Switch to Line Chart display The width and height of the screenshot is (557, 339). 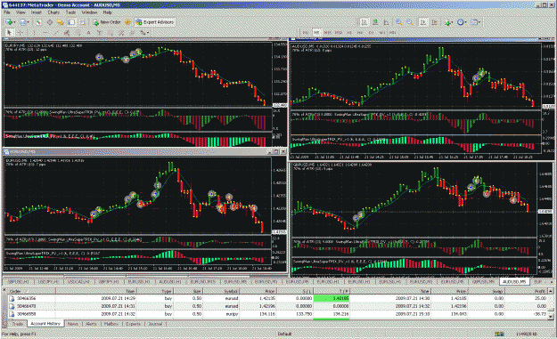[x=386, y=22]
